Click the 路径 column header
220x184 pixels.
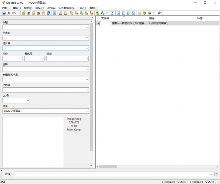pos(152,18)
